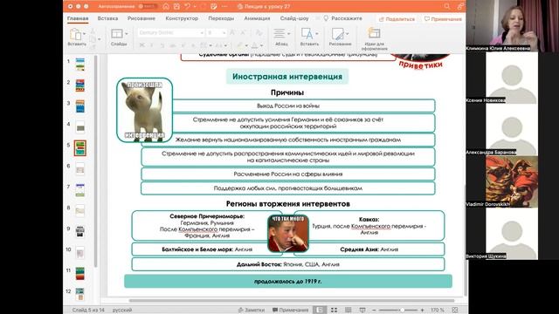The width and height of the screenshot is (559, 314).
Task: Open the Слайд-шоу tab
Action: tap(294, 18)
